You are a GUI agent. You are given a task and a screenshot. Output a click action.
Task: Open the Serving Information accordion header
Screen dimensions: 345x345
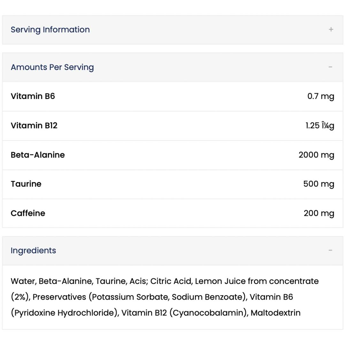pyautogui.click(x=50, y=30)
